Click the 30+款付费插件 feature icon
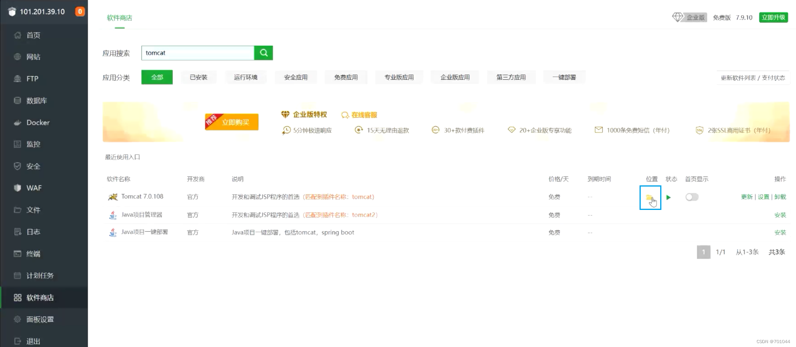The image size is (796, 347). coord(435,130)
